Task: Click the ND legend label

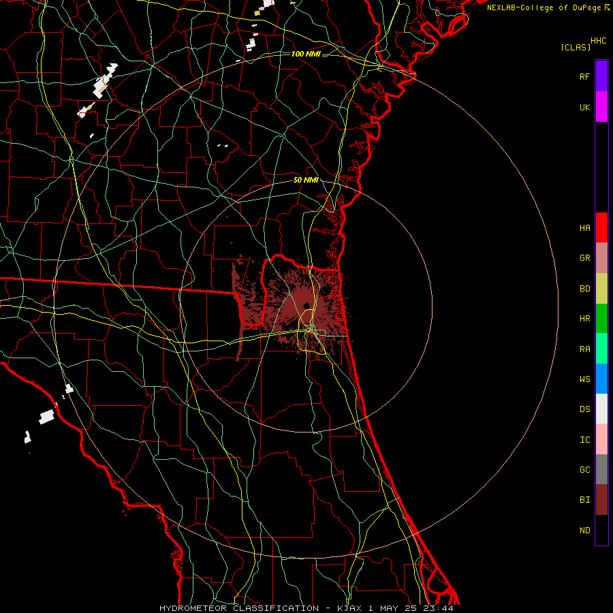Action: tap(584, 531)
